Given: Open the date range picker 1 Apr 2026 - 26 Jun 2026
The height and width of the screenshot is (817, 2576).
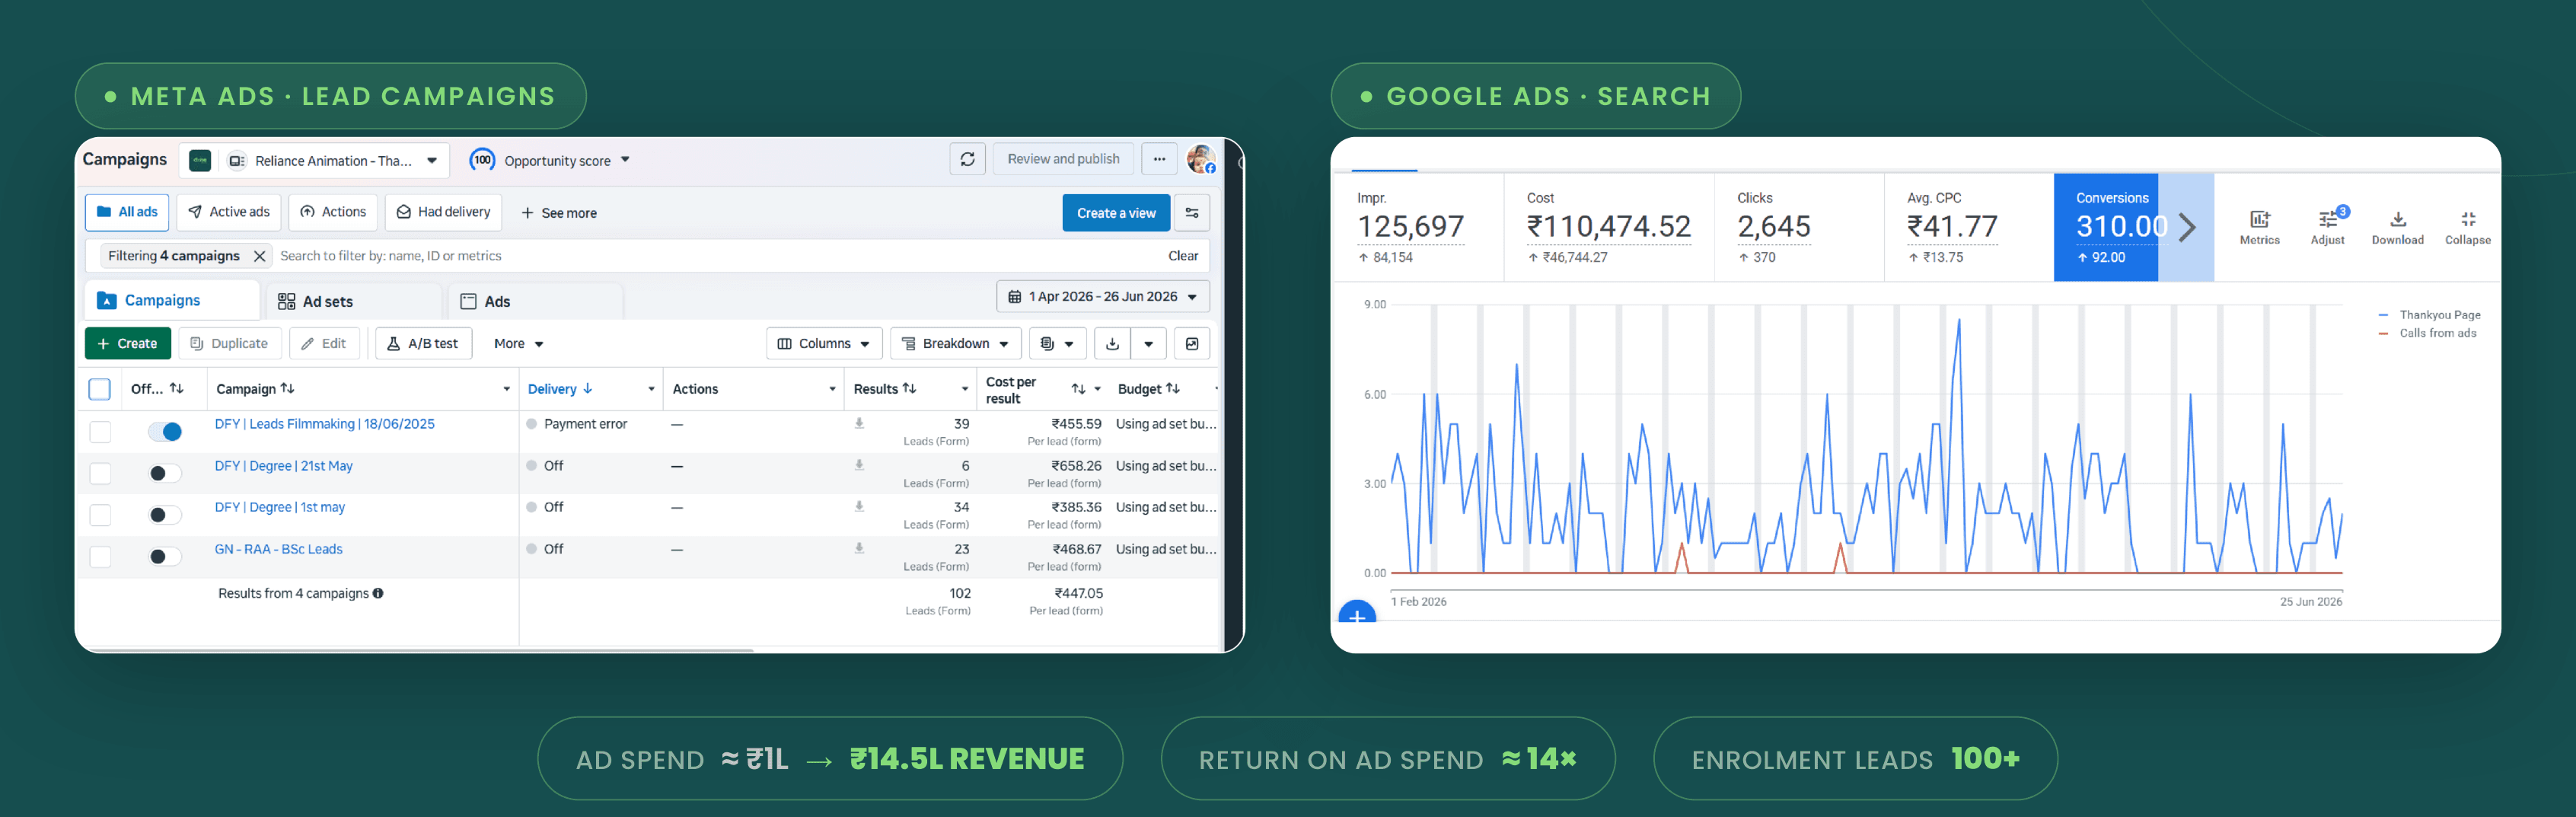Looking at the screenshot, I should tap(1103, 297).
